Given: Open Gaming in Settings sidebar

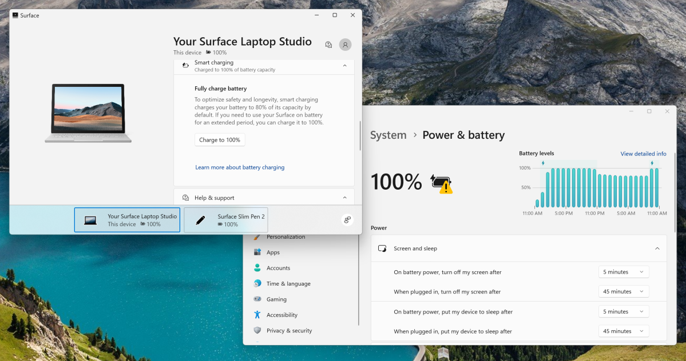Looking at the screenshot, I should click(276, 299).
